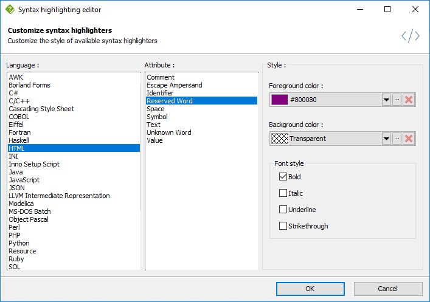Select the Text attribute
430x302 pixels.
[x=201, y=125]
